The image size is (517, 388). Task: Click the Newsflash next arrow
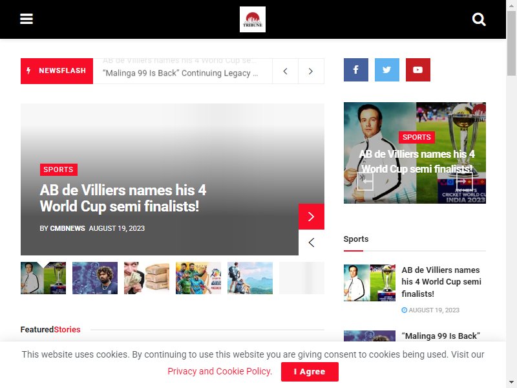[311, 71]
